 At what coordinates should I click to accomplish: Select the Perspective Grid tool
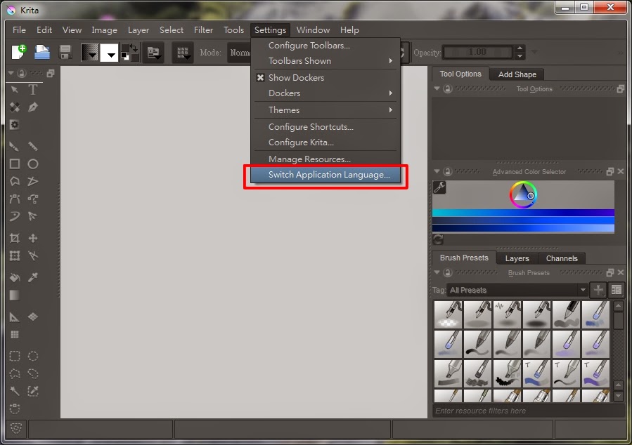click(33, 317)
